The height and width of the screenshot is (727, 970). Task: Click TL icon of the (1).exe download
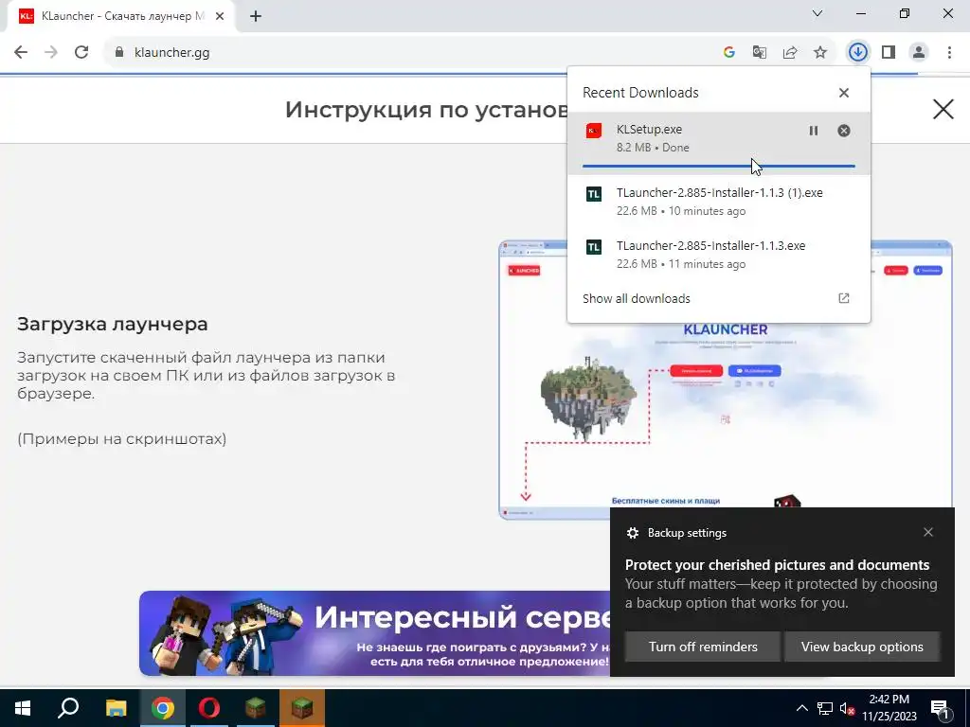pyautogui.click(x=594, y=194)
